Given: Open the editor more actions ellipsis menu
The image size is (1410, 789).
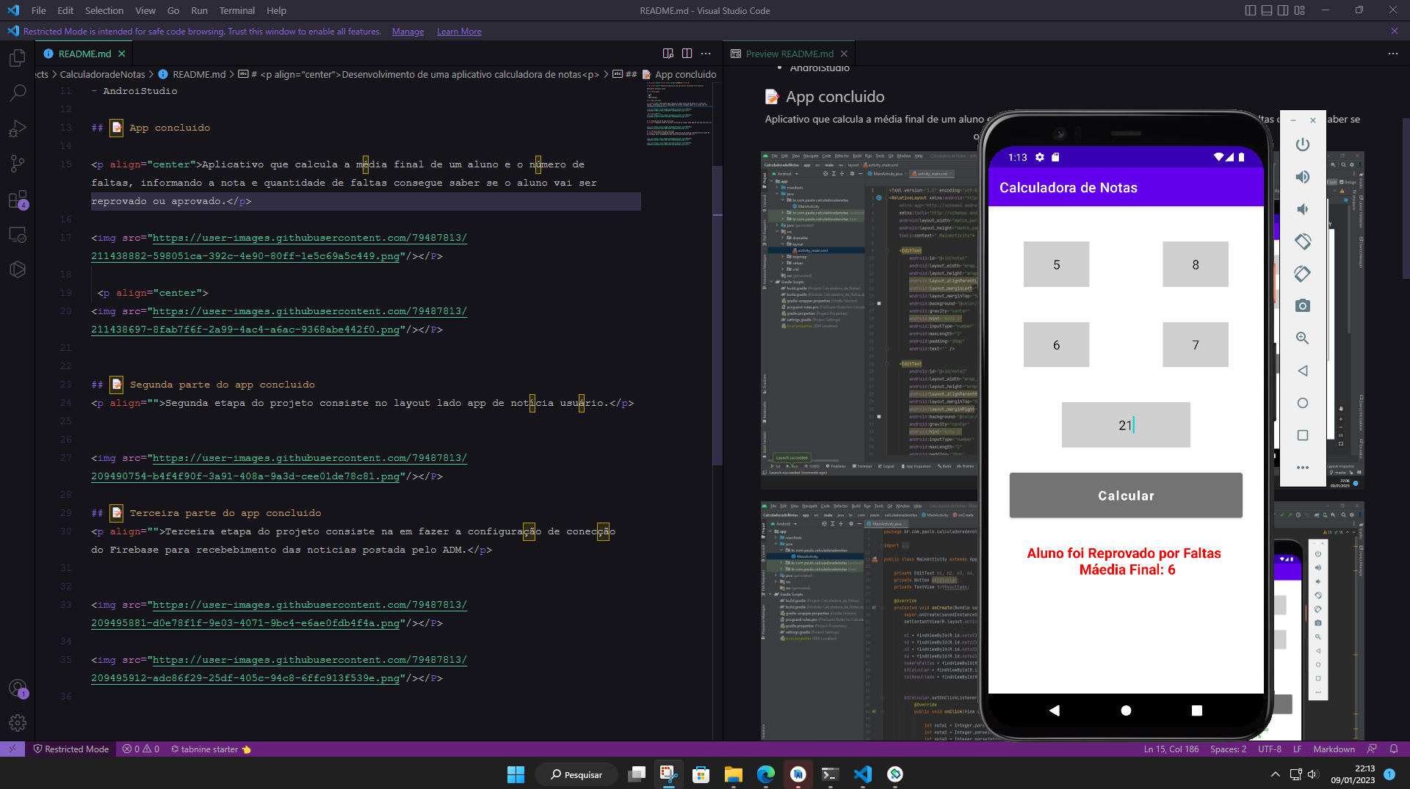Looking at the screenshot, I should [x=706, y=53].
